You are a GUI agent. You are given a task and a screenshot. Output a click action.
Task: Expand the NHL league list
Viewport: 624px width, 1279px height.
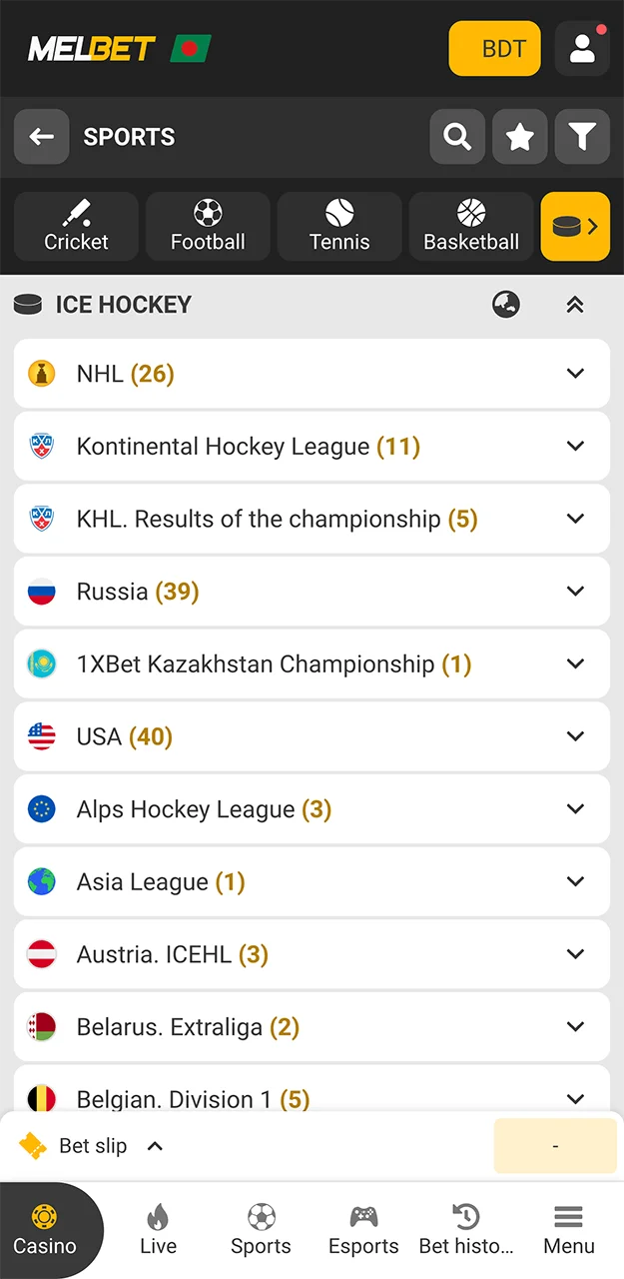(576, 374)
